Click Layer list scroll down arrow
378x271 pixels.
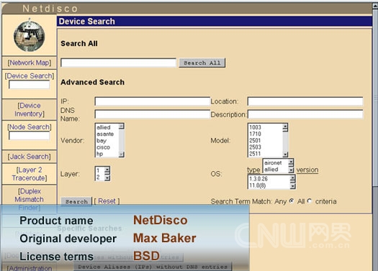[107, 178]
